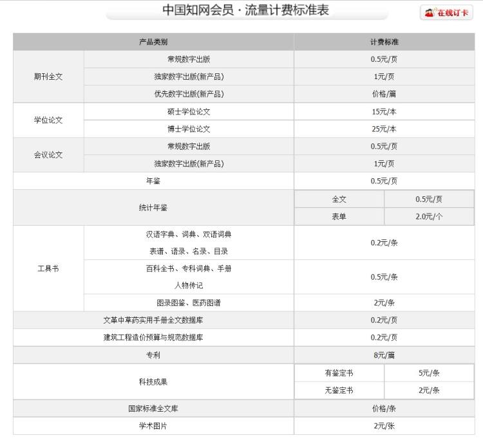This screenshot has height=440, width=483.
Task: Select the 价格/篇 fee cell
Action: click(x=384, y=94)
